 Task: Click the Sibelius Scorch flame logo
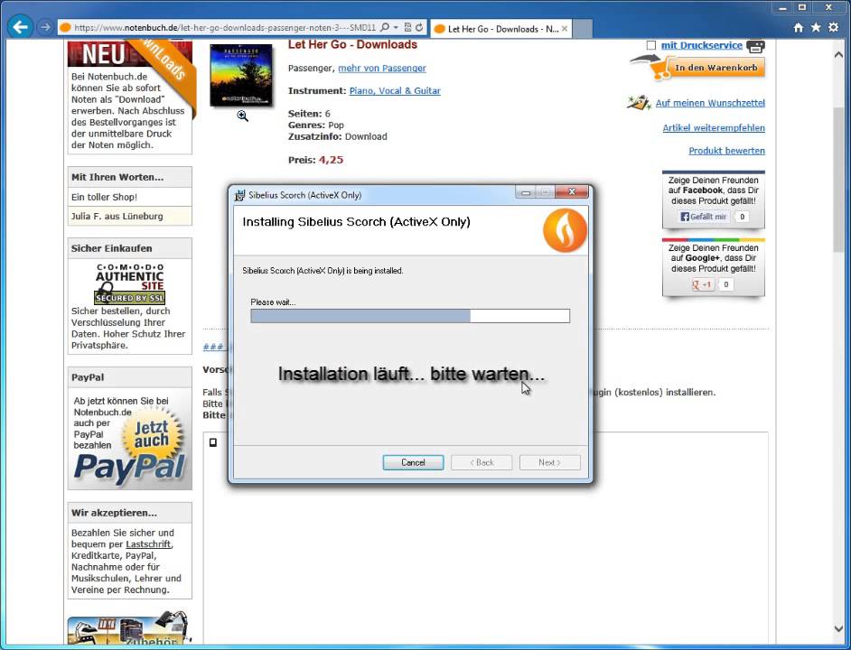point(565,230)
